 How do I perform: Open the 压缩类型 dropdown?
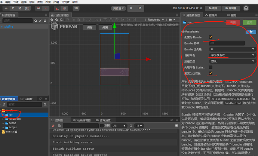pyautogui.click(x=233, y=61)
